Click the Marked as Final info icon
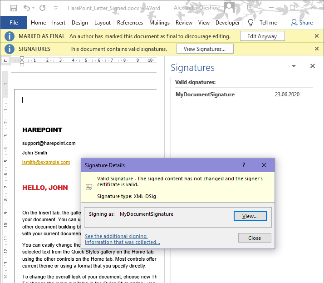Screen dimensions: 324x283 [9, 36]
